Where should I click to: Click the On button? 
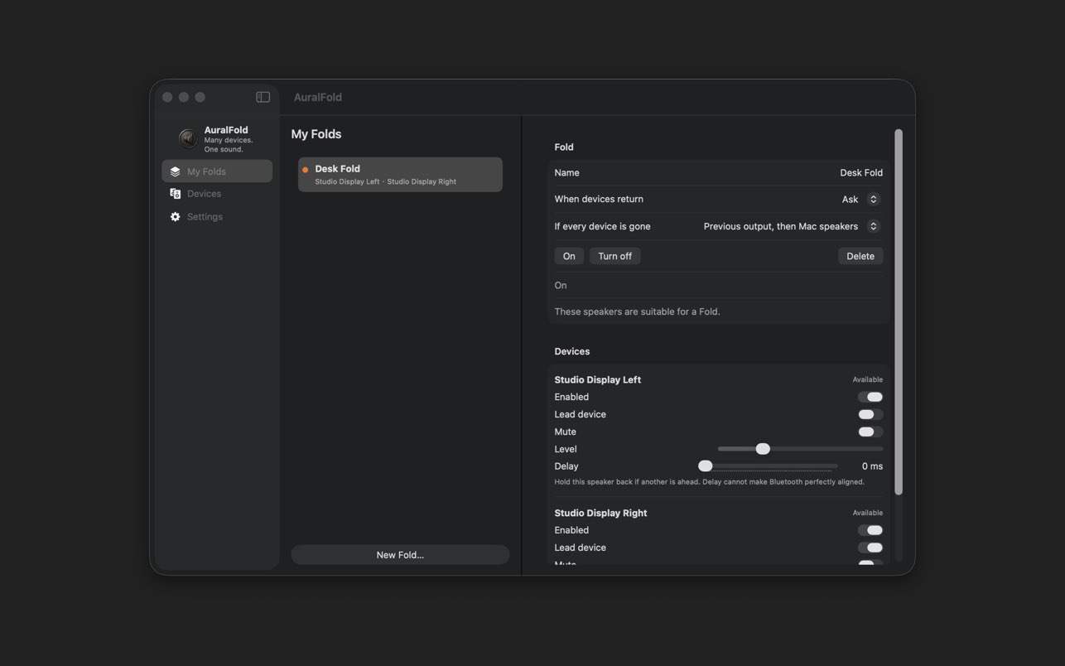coord(569,256)
